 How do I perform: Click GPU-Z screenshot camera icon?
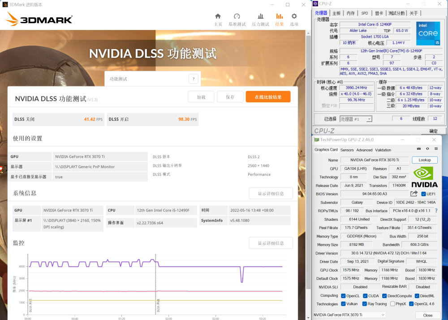[x=419, y=149]
